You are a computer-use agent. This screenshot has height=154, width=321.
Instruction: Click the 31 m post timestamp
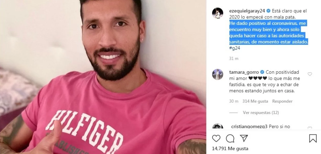[x=234, y=59]
